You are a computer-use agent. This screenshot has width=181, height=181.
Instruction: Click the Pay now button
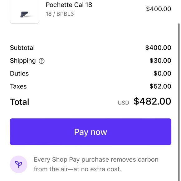[x=90, y=132]
